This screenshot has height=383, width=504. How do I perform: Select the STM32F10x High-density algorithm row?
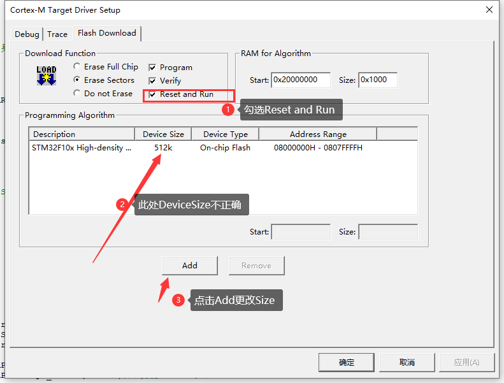(x=223, y=148)
